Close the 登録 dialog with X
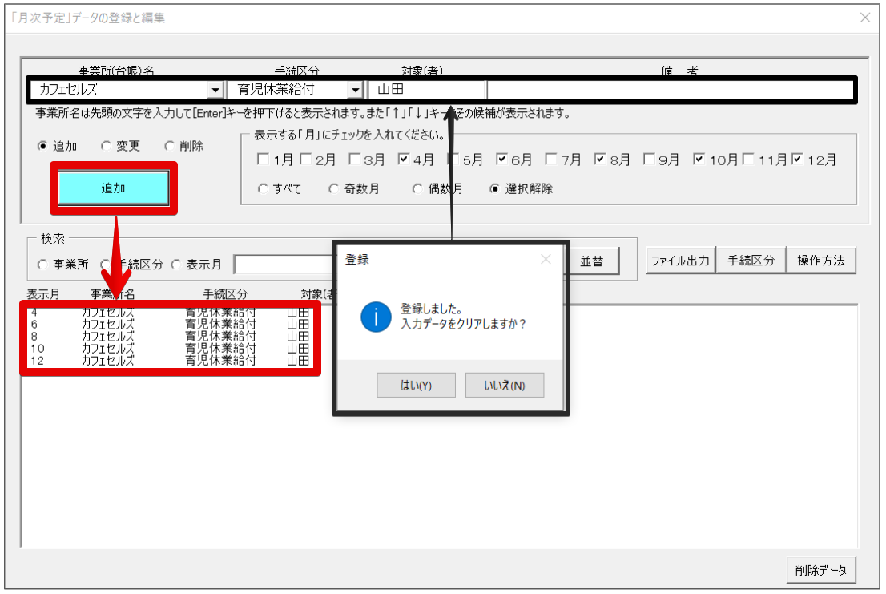The height and width of the screenshot is (594, 886). (x=546, y=260)
